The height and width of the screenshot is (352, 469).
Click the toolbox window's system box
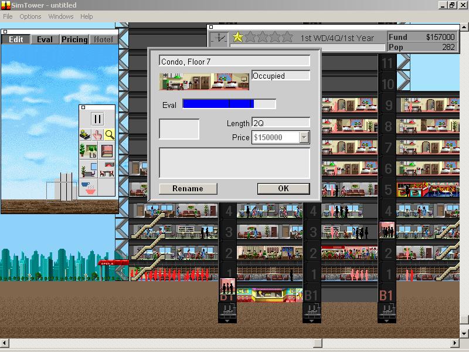(x=83, y=107)
